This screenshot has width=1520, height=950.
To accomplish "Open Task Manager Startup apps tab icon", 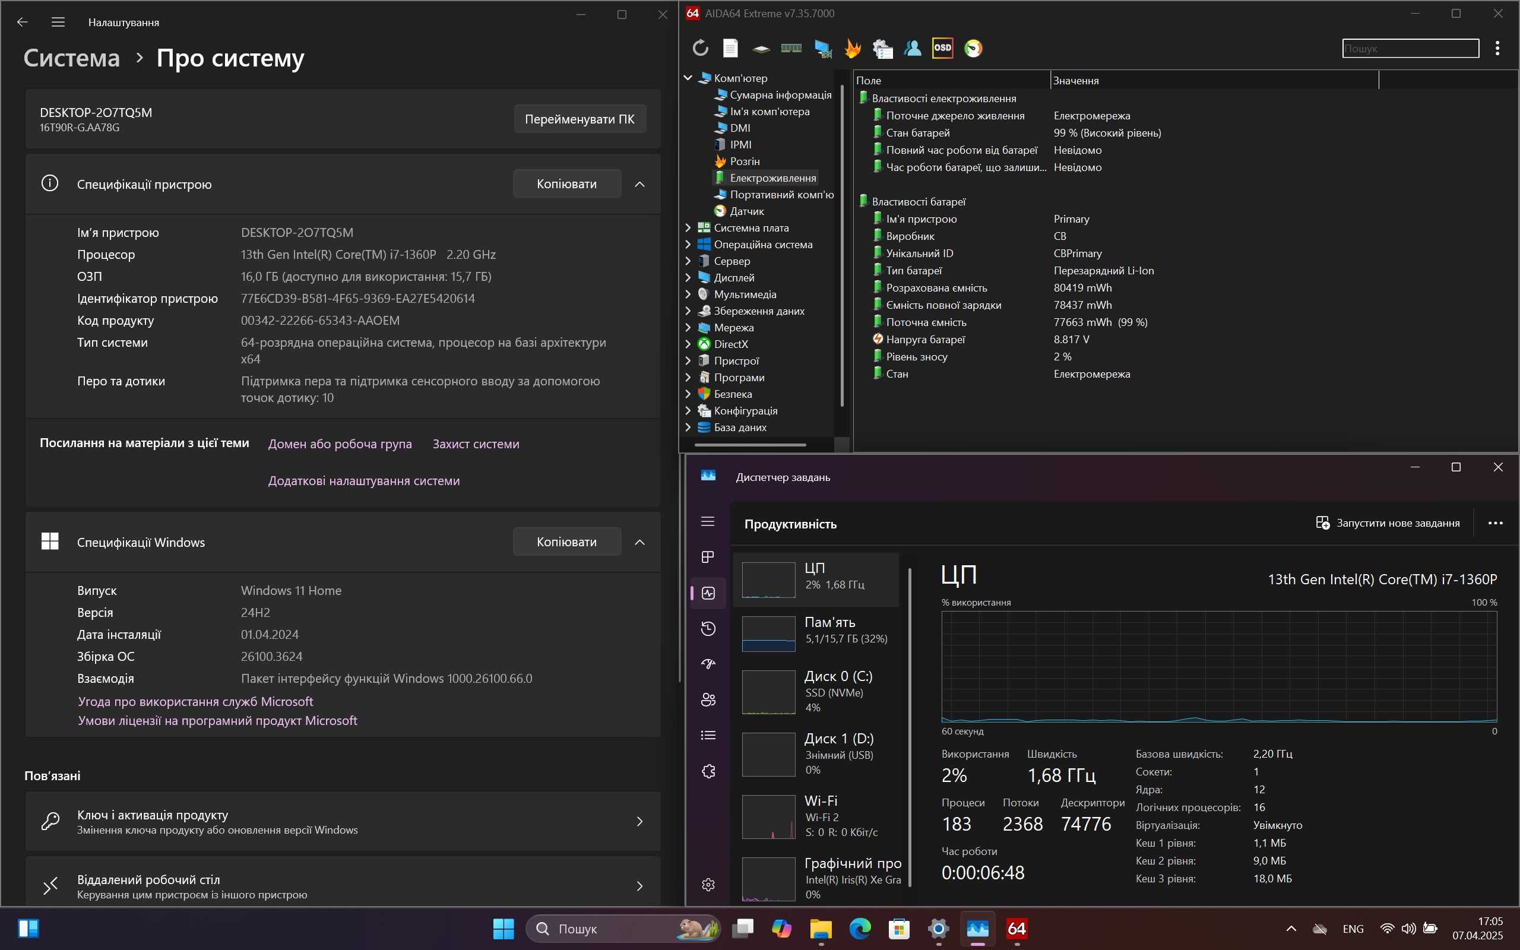I will click(x=708, y=664).
